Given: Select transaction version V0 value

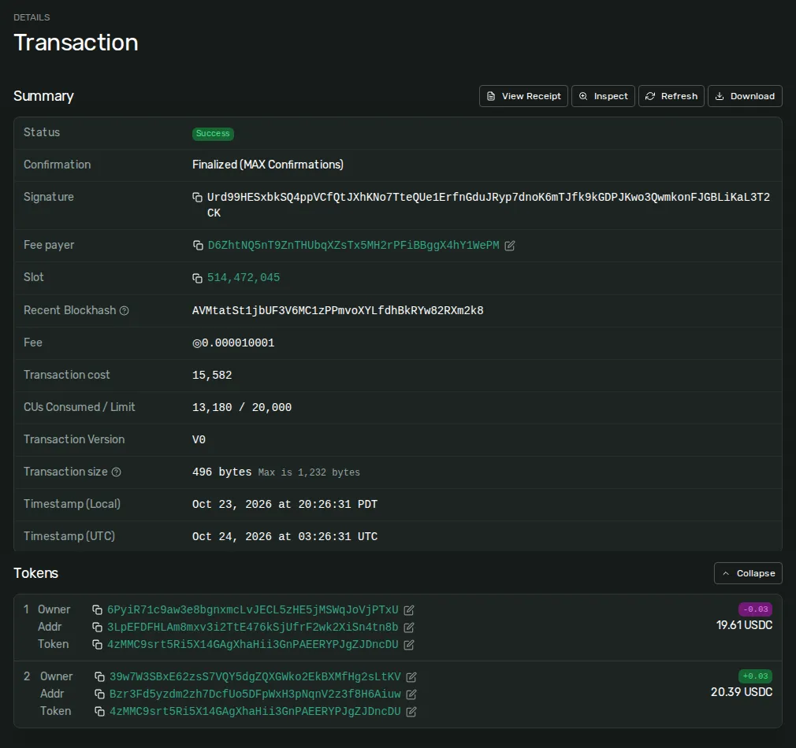Looking at the screenshot, I should 199,439.
